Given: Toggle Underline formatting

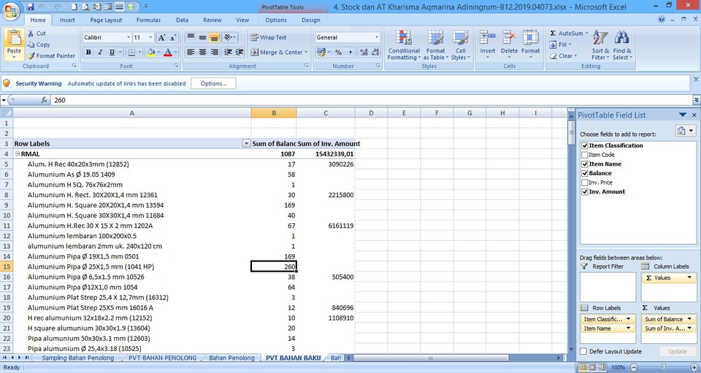Looking at the screenshot, I should tap(112, 53).
